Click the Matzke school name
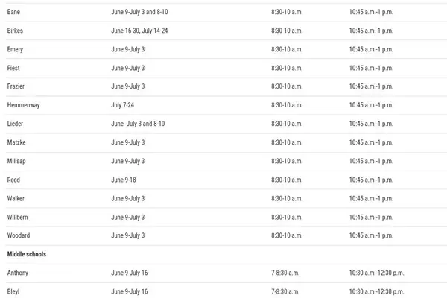Image resolution: width=447 pixels, height=298 pixels. tap(16, 142)
